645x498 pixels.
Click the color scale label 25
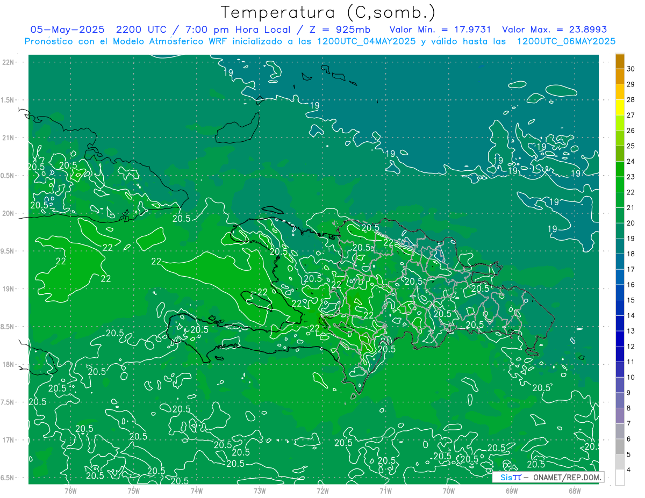631,146
